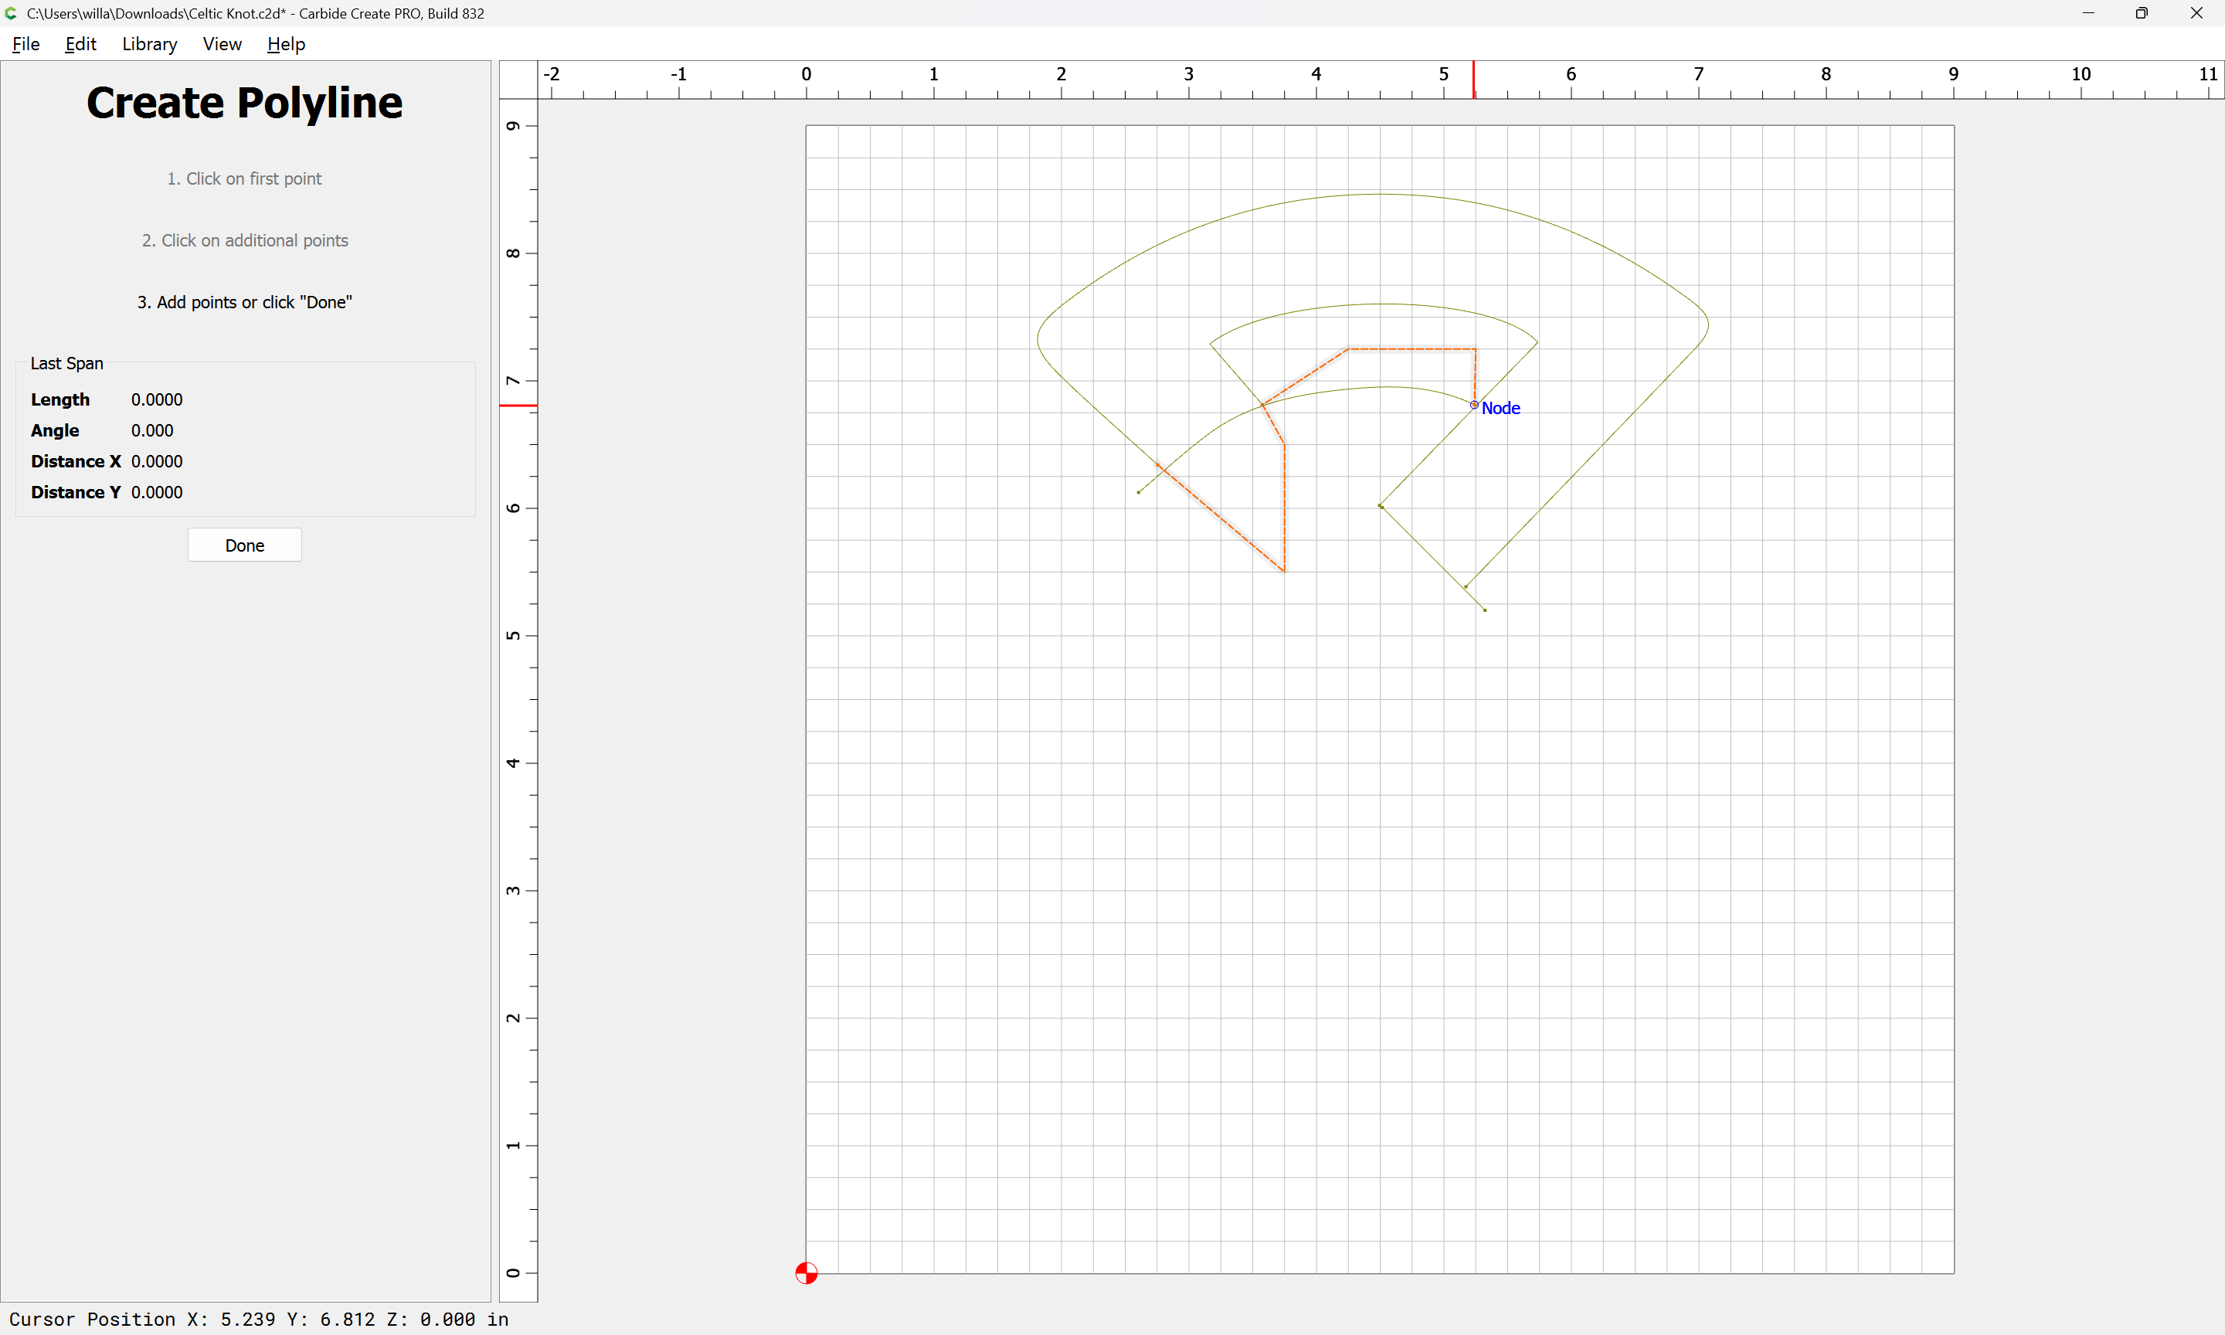Restore down the application window
This screenshot has height=1335, width=2225.
point(2142,12)
